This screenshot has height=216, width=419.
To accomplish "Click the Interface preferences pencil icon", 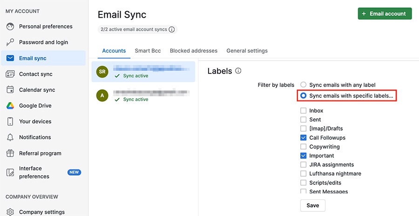I will point(10,172).
